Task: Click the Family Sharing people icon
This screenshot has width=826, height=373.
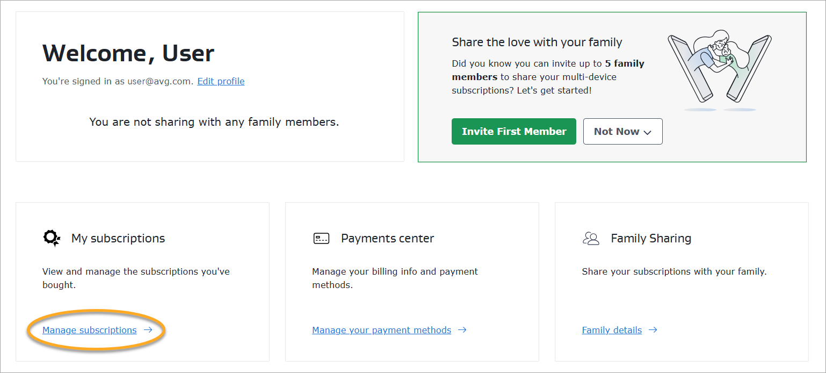Action: coord(591,239)
